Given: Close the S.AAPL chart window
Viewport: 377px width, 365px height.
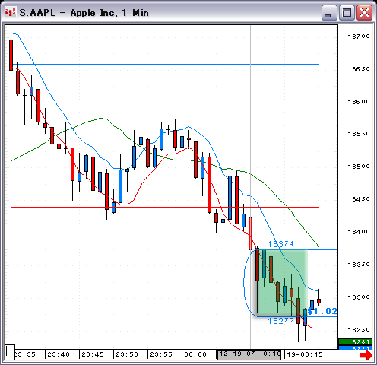Looking at the screenshot, I should (x=364, y=12).
